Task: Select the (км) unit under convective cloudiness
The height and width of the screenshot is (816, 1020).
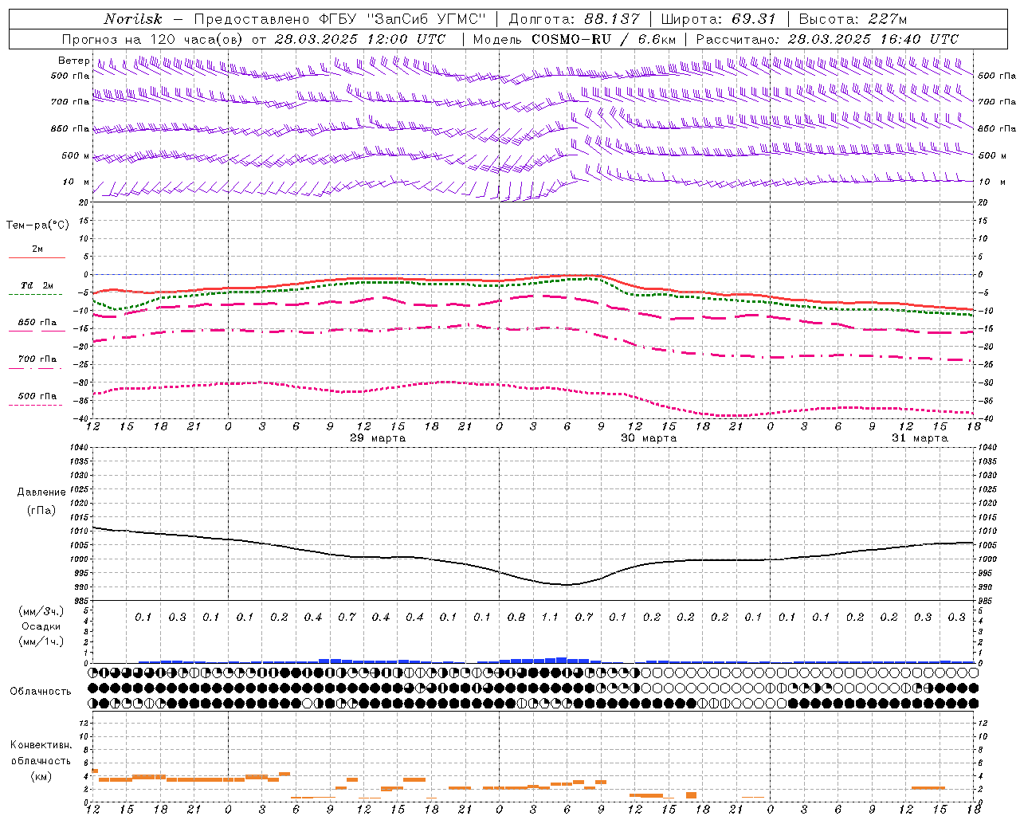Action: pyautogui.click(x=41, y=776)
